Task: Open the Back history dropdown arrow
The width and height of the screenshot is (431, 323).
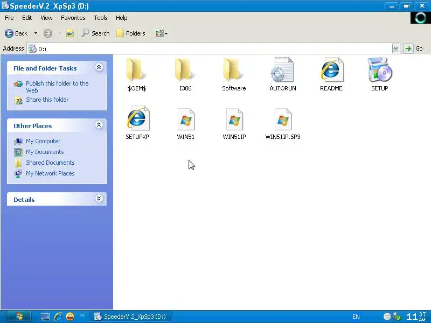Action: point(36,33)
